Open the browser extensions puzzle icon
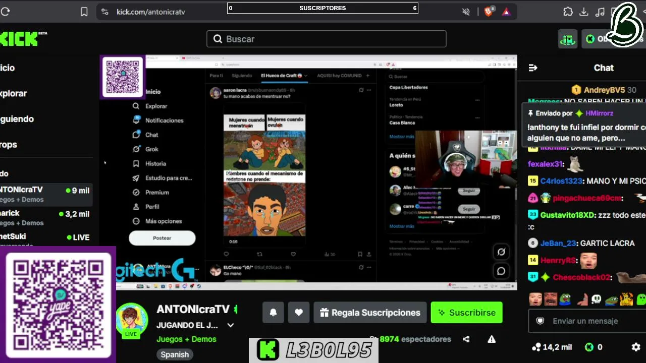 pos(568,12)
